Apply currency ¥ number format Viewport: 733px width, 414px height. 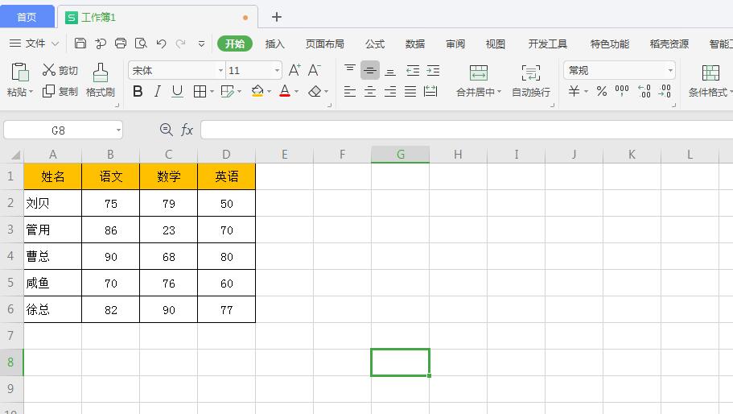point(574,91)
